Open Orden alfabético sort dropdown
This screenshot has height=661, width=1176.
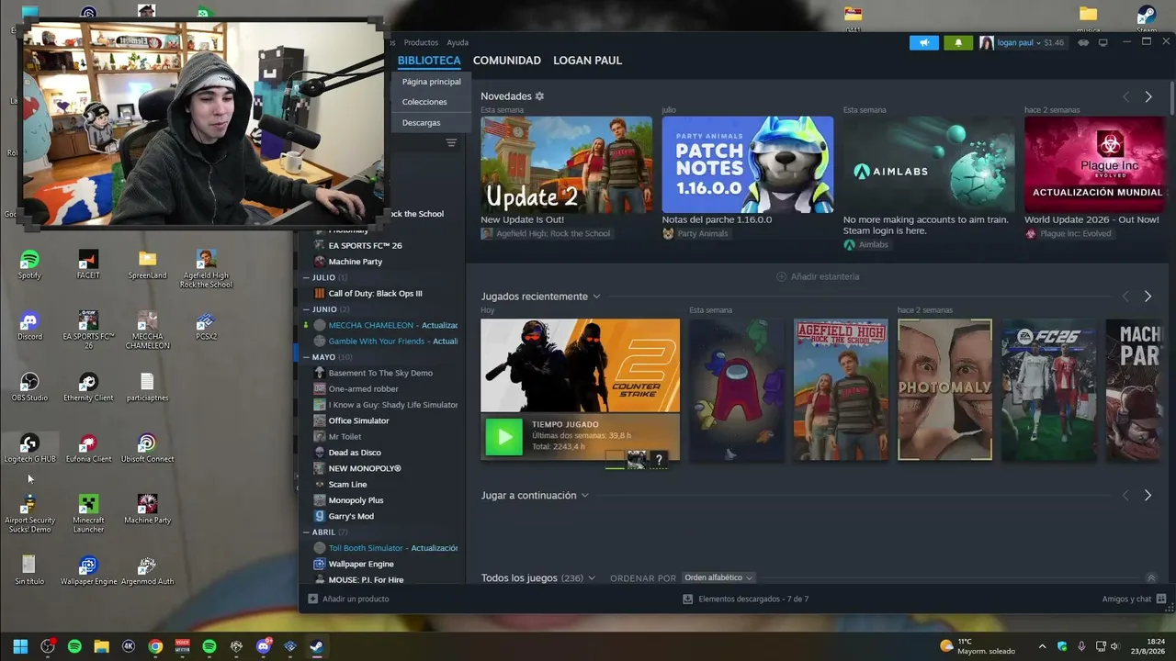[x=718, y=577]
